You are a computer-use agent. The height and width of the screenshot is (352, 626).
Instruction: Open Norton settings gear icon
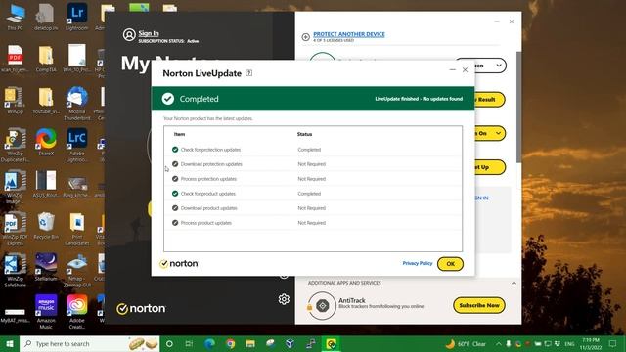[284, 299]
